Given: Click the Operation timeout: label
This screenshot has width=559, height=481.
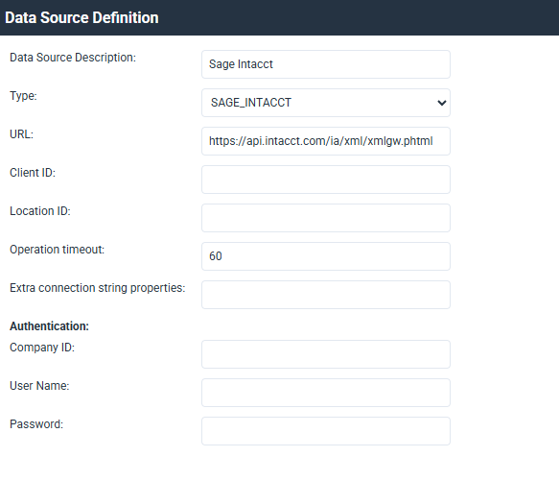Looking at the screenshot, I should [57, 250].
